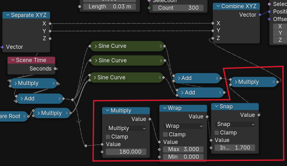Click the Count 300 field
This screenshot has width=287, height=166.
(178, 8)
